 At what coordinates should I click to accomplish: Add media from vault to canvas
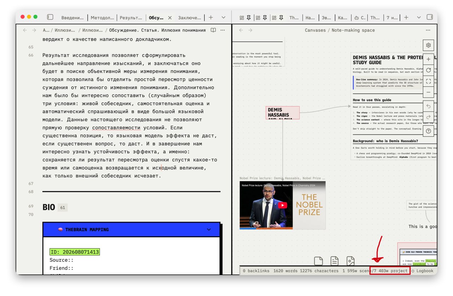350,261
